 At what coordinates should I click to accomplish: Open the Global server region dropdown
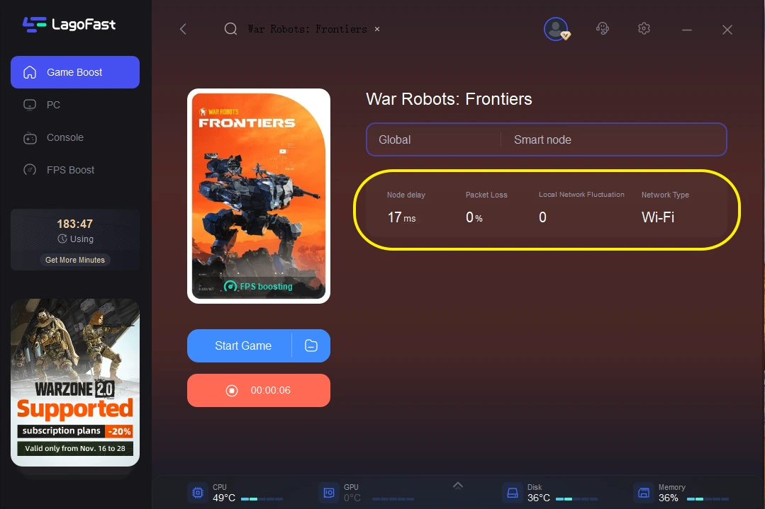point(432,139)
